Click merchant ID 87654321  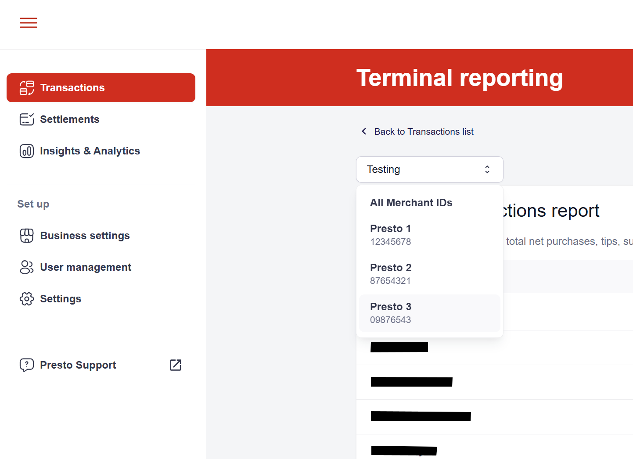[x=391, y=281]
